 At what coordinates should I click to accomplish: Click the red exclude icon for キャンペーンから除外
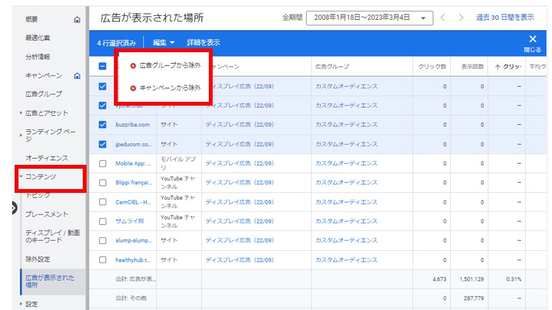click(132, 88)
